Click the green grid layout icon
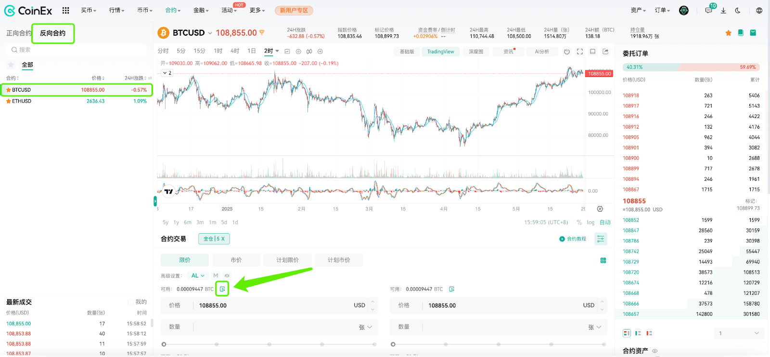 [603, 260]
